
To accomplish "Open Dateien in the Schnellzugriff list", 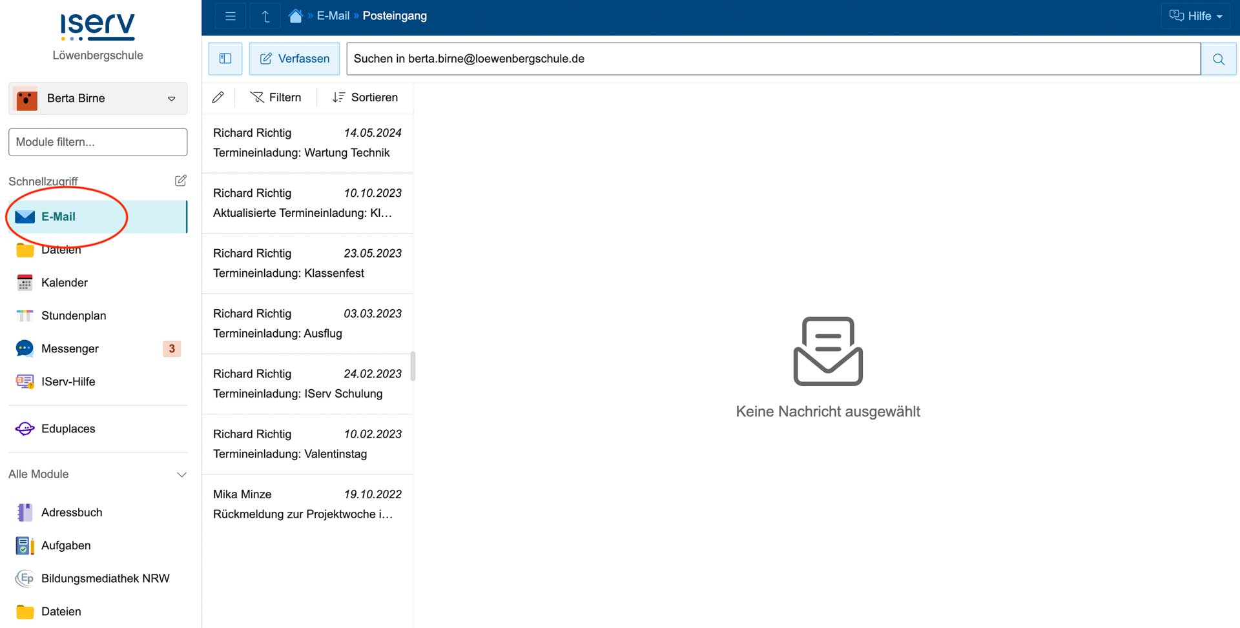I will [98, 250].
